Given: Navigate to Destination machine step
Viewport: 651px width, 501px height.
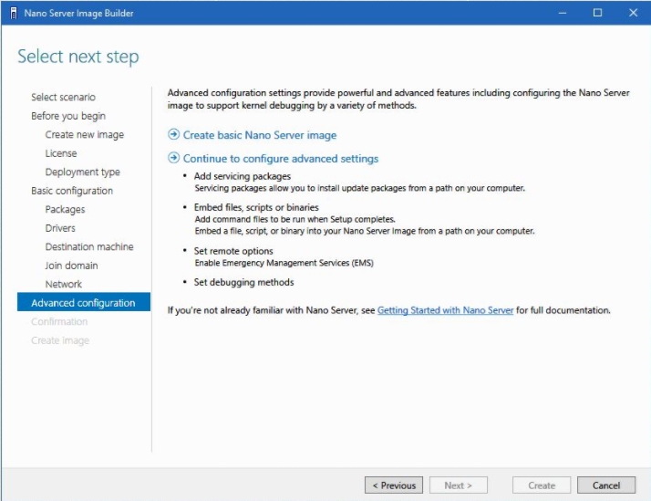Looking at the screenshot, I should (x=89, y=246).
